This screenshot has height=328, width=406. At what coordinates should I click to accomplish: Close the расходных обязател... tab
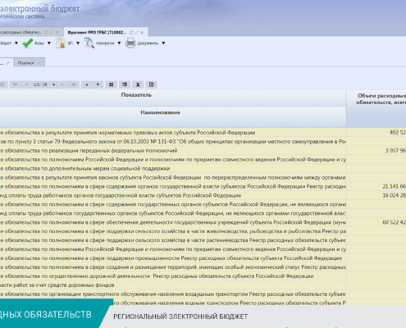57,32
